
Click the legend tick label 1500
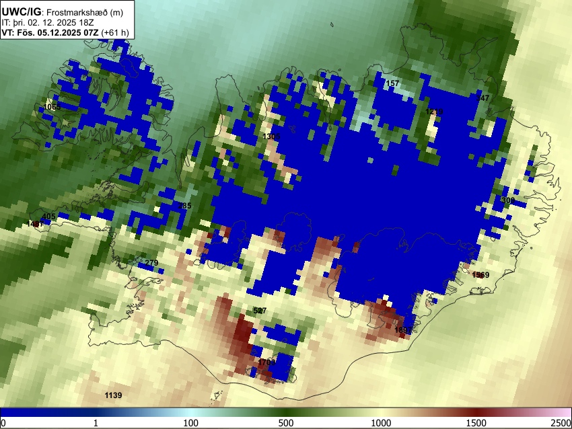476,423
